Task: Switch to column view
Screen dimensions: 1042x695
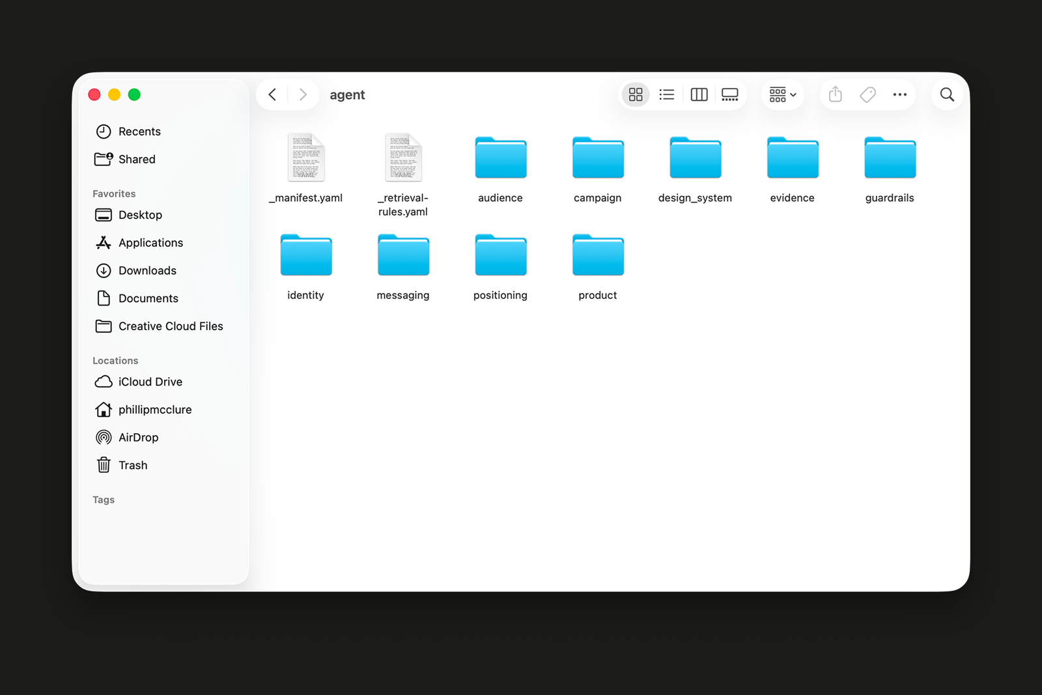Action: tap(699, 95)
